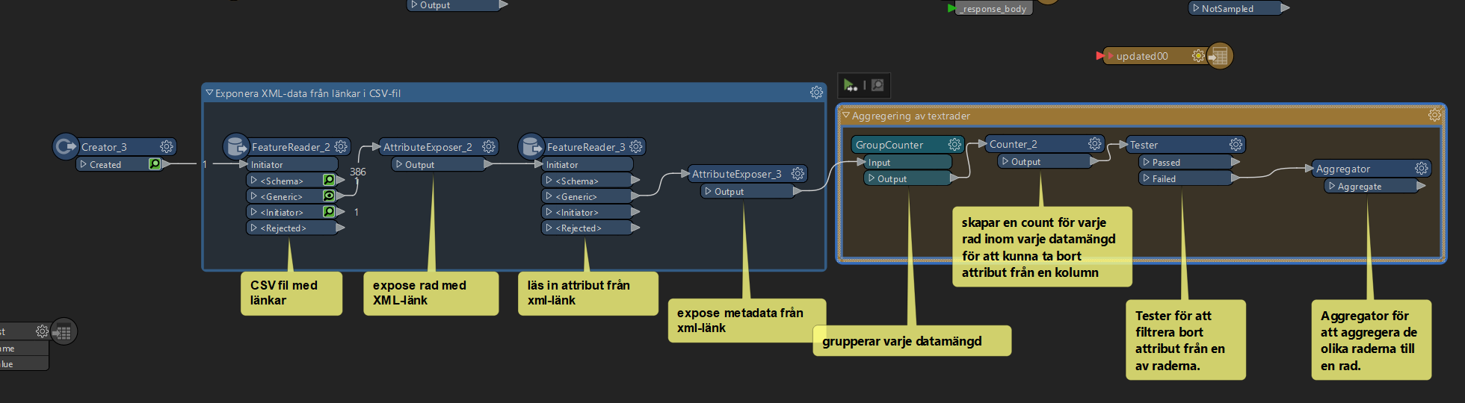Click green inspect icon on FeatureReader_2 <Schema> port

(329, 181)
